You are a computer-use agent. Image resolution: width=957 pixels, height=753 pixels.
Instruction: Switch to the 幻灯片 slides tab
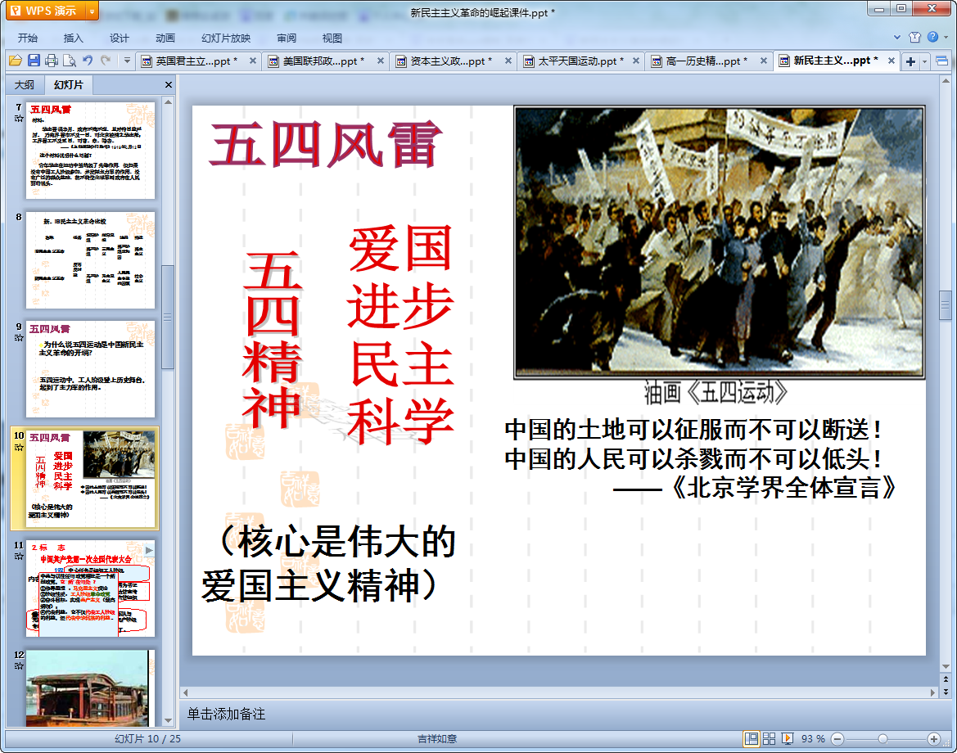tap(68, 85)
